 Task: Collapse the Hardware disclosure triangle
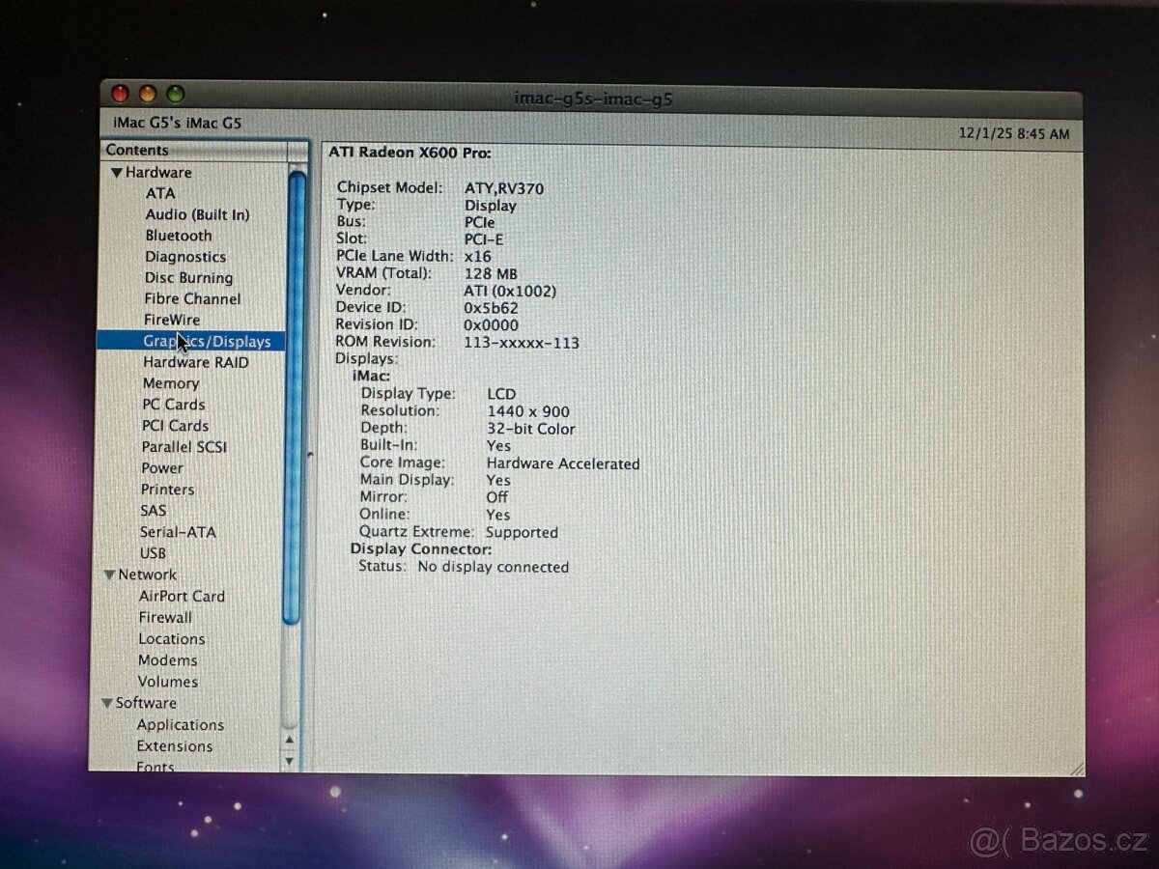117,173
